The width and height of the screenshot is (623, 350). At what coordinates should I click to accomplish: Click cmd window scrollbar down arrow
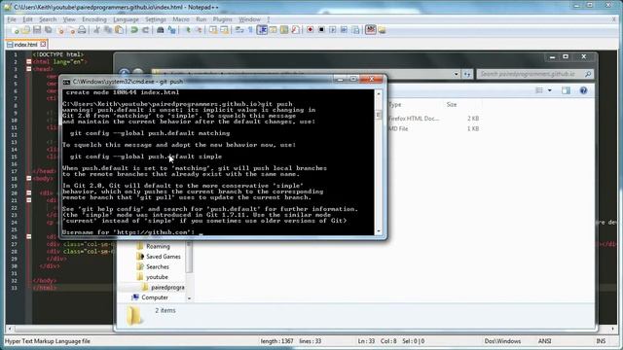379,231
